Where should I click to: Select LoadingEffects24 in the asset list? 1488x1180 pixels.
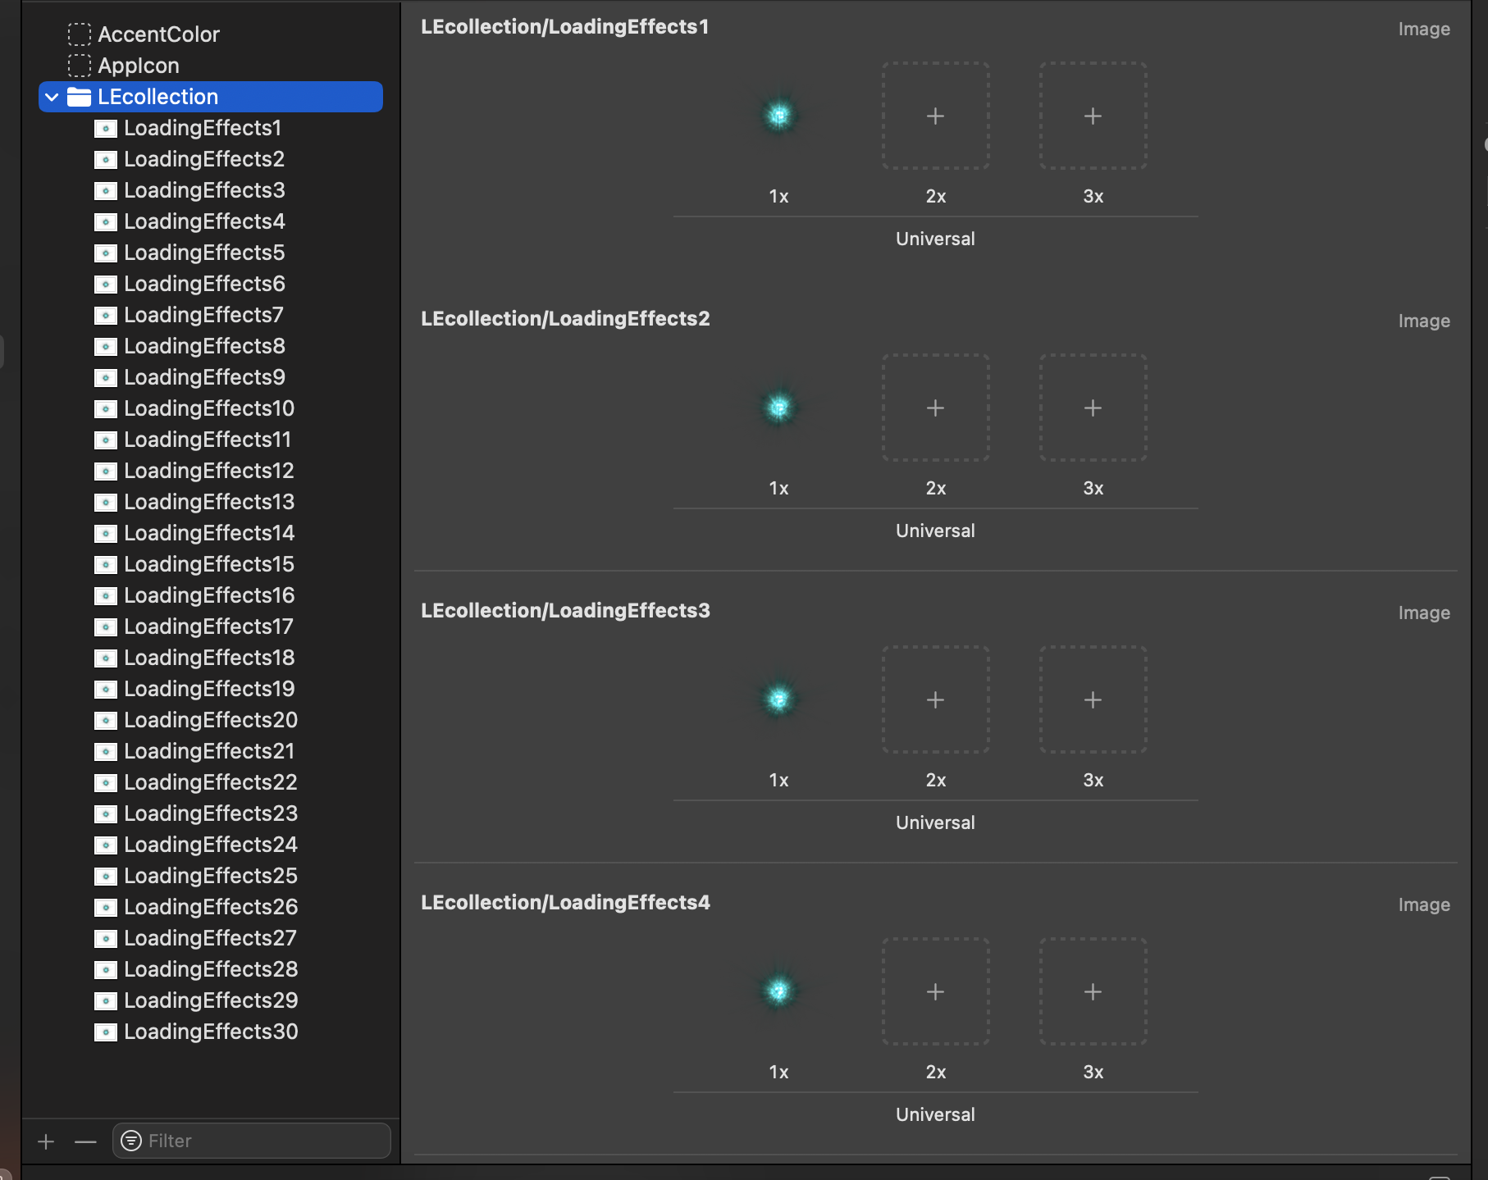coord(211,845)
